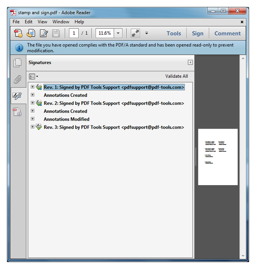
Task: Close the document with the menu bar X
Action: point(242,22)
